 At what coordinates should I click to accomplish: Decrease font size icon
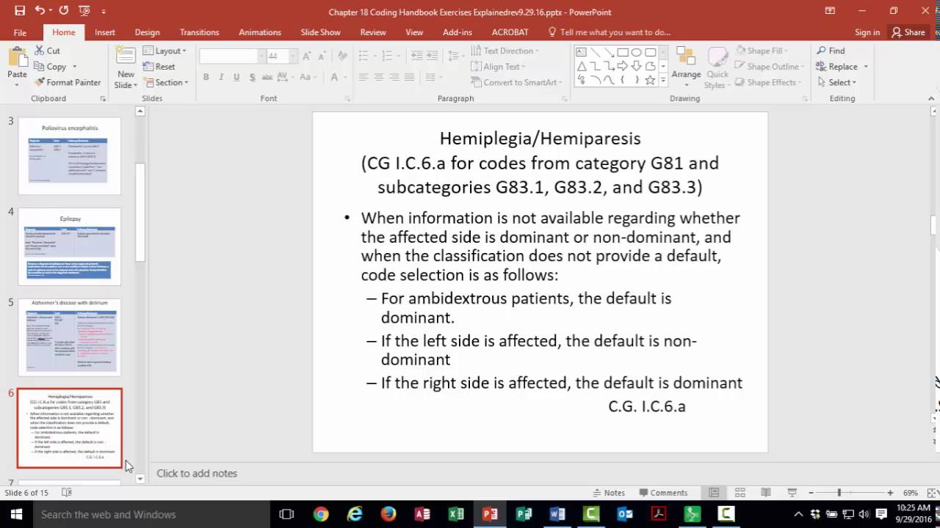click(322, 56)
